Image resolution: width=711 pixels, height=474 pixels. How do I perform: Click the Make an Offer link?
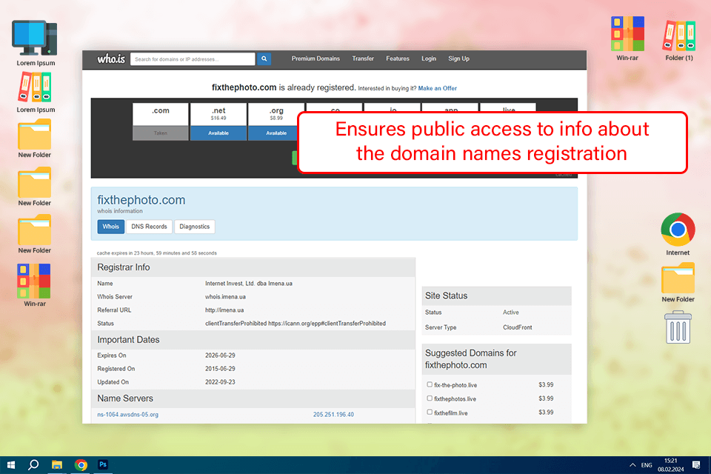[x=437, y=88]
